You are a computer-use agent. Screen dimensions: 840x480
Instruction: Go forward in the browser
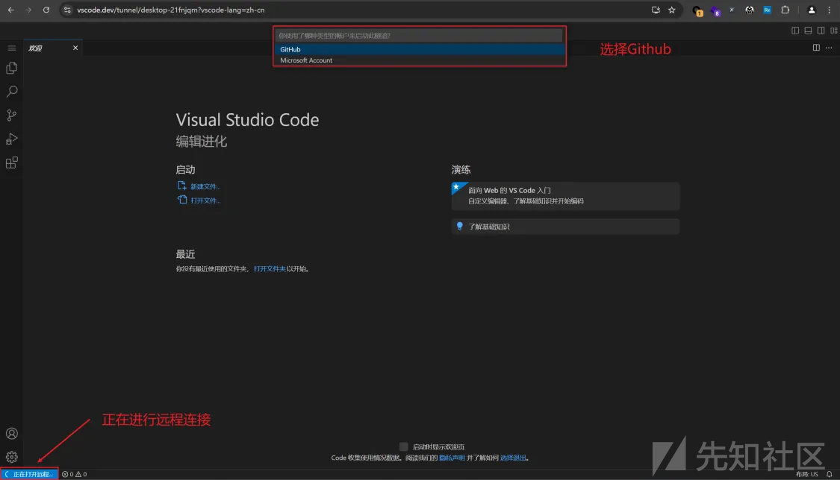click(x=28, y=10)
